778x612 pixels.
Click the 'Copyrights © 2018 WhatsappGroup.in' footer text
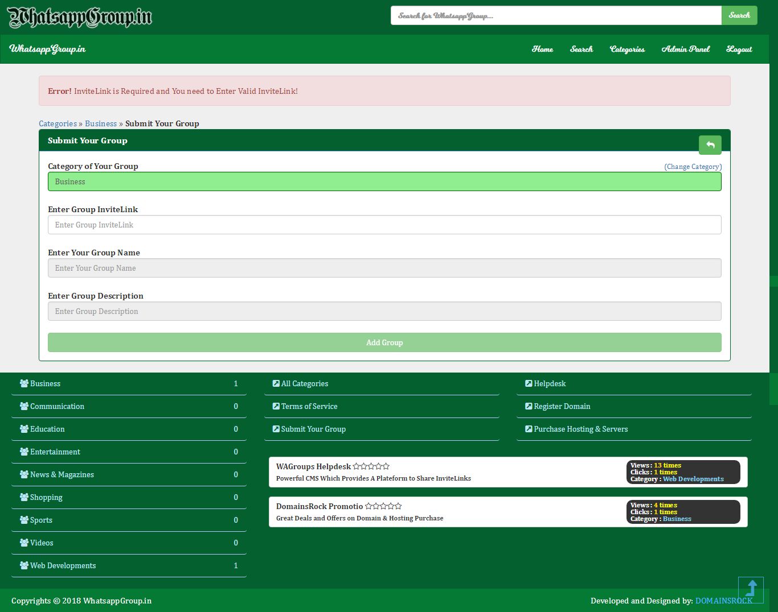point(81,601)
